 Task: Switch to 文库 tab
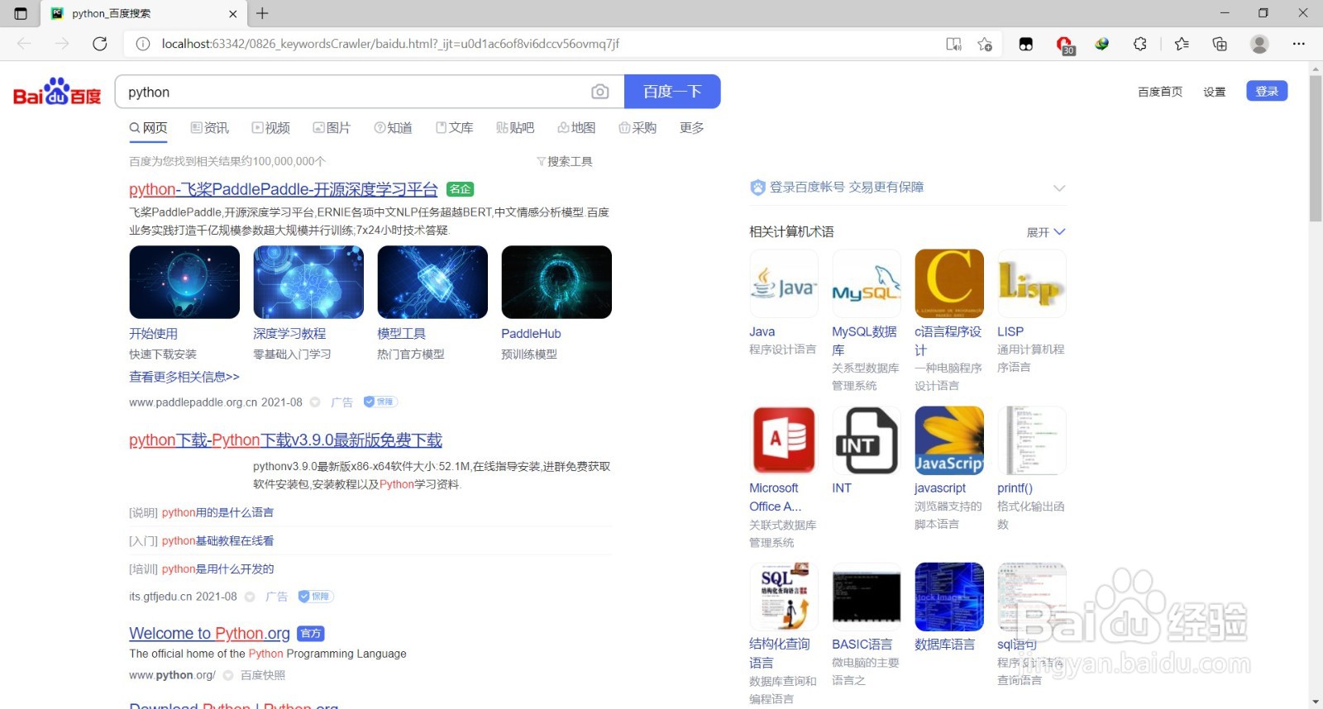coord(454,128)
